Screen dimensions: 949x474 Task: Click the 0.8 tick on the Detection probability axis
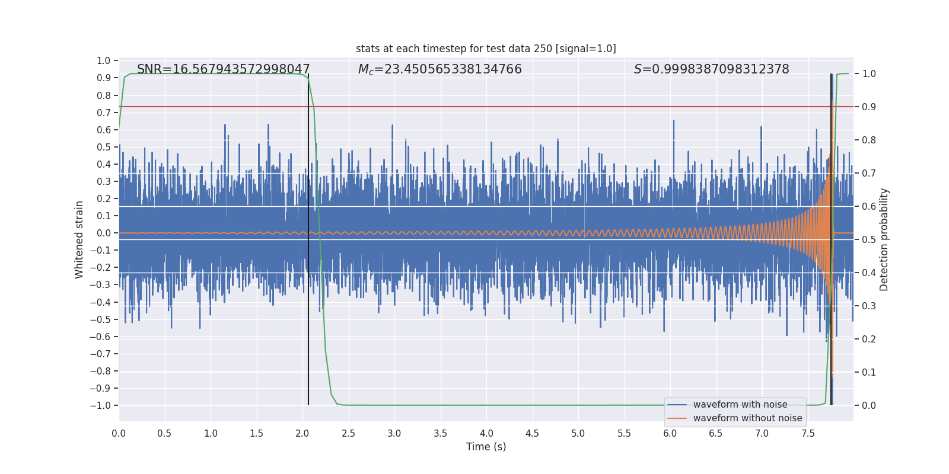point(869,140)
